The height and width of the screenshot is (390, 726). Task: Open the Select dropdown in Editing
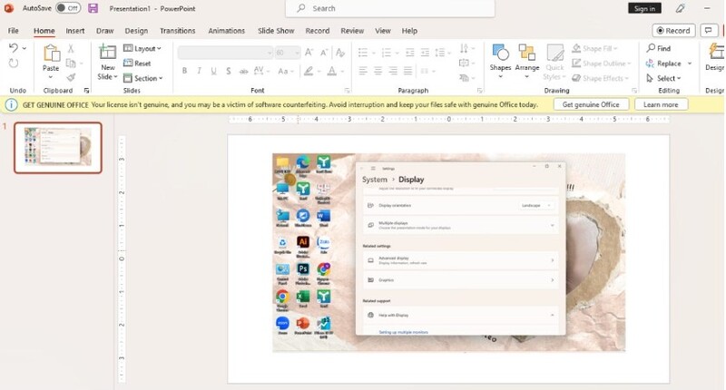[663, 78]
